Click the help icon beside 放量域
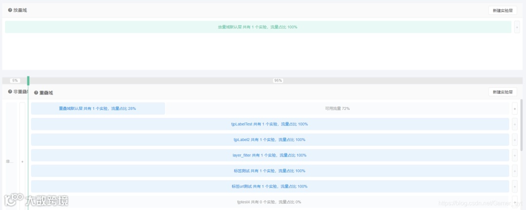This screenshot has height=210, width=526. (10, 10)
